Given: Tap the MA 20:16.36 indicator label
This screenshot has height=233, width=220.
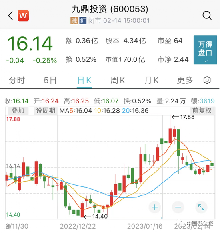Looking at the screenshot, I should tap(135, 111).
